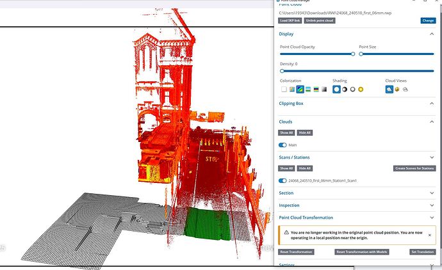Screen dimensions: 442x270
Task: Expand the Point Cloud Transformation panel
Action: click(432, 218)
